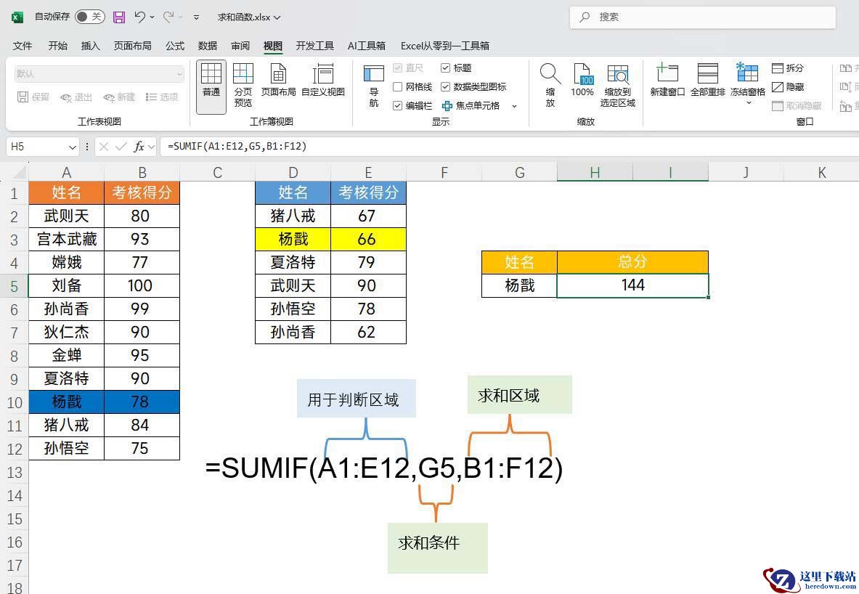Uncheck the 编辑栏 formula bar checkbox

[398, 105]
